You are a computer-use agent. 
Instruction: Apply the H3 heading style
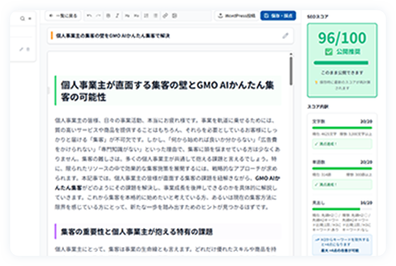pos(136,16)
